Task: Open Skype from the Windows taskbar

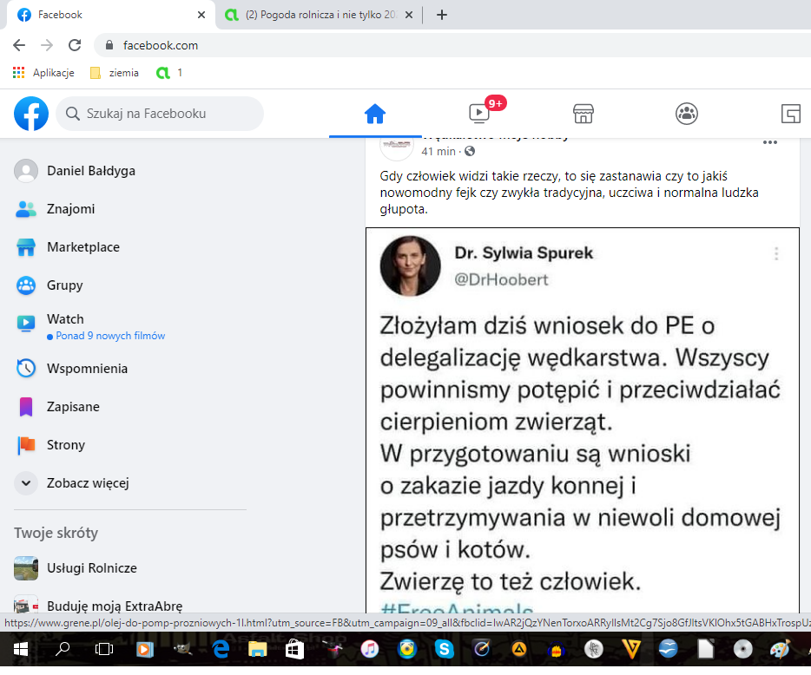Action: (445, 648)
